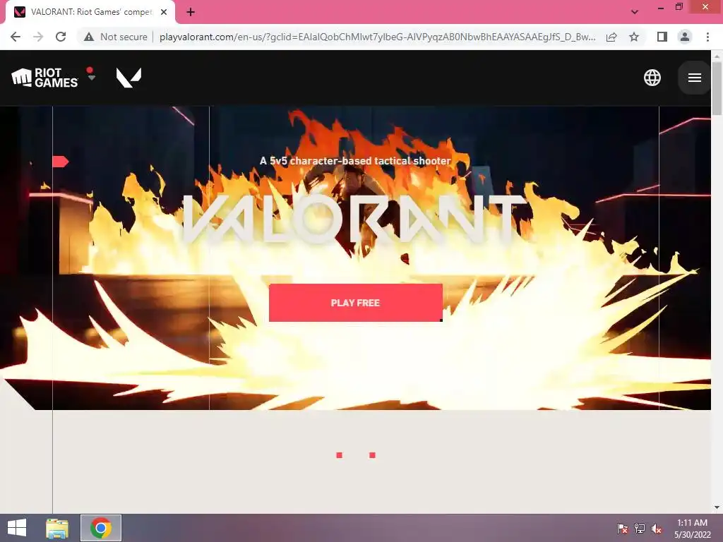Go back to the previous page
Viewport: 723px width, 542px height.
pos(16,37)
